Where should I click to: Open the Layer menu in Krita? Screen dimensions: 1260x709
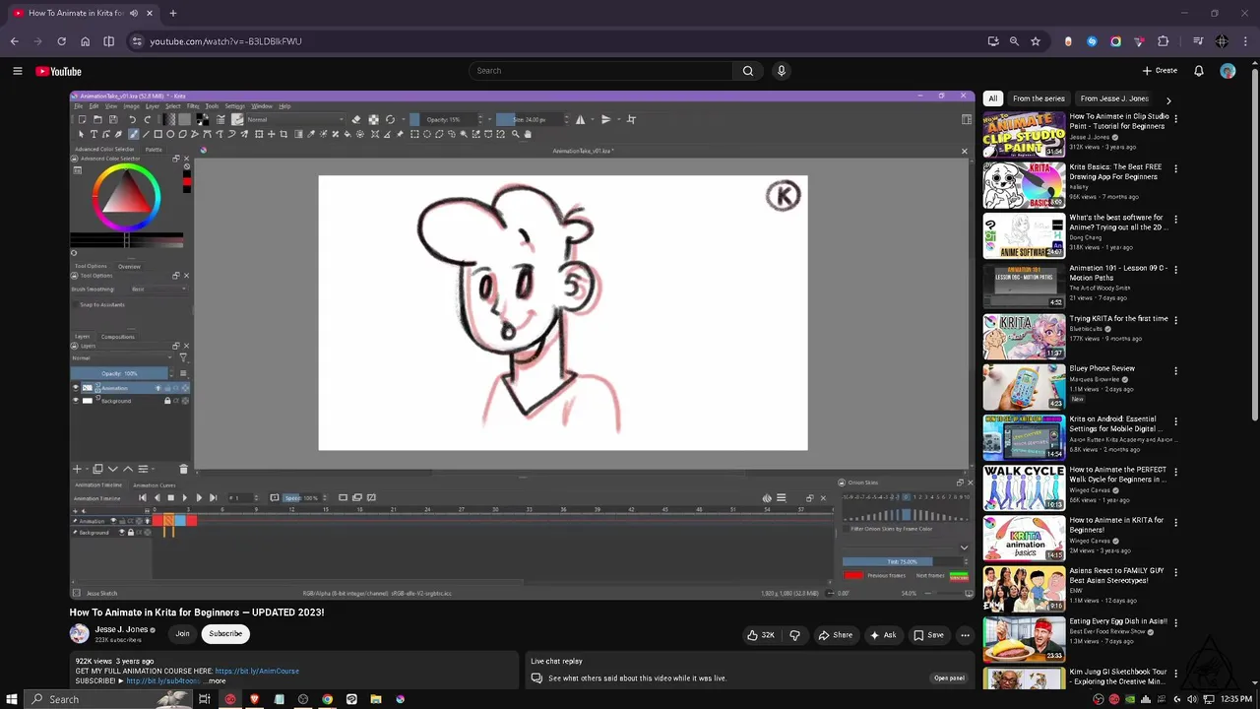(153, 105)
